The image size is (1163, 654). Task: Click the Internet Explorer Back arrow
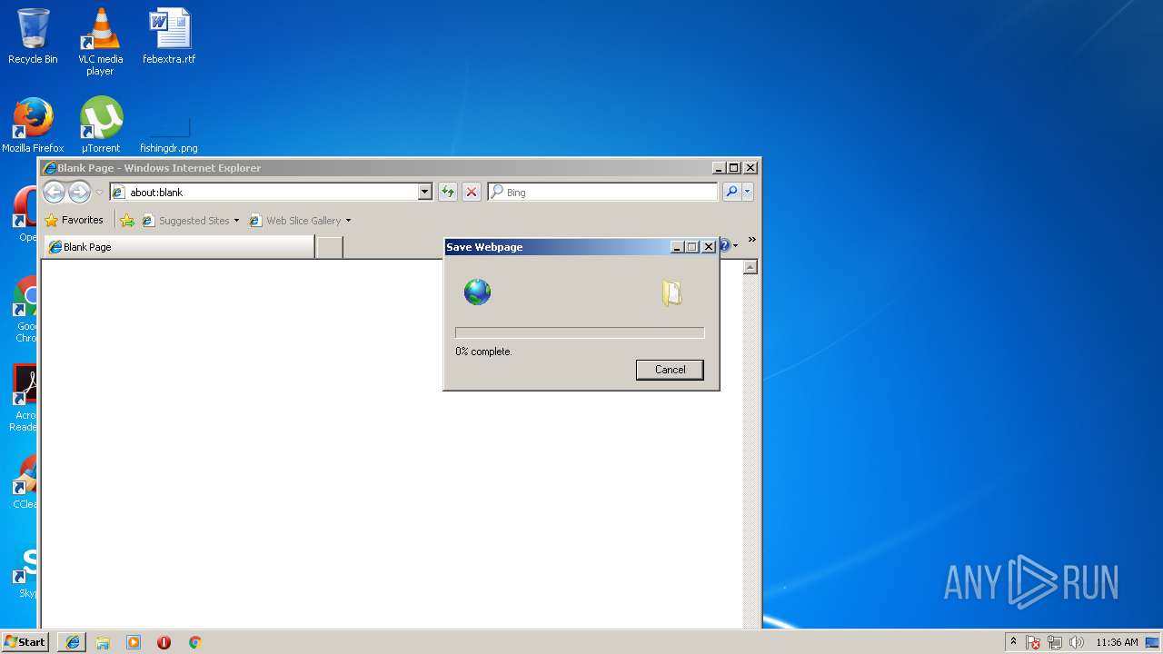(54, 192)
